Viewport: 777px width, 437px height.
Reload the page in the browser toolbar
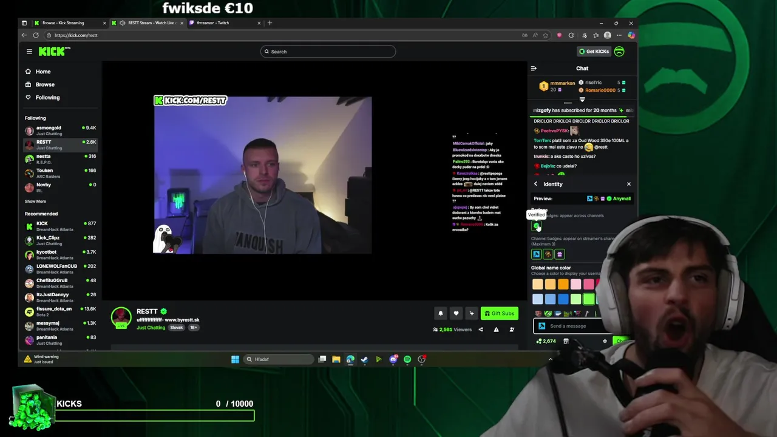35,35
